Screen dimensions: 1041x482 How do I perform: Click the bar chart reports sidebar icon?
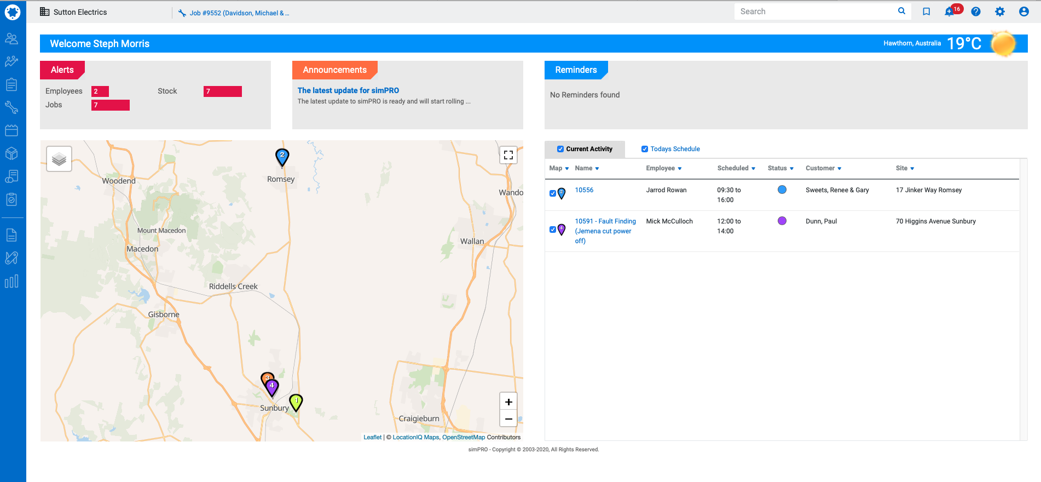pyautogui.click(x=11, y=281)
